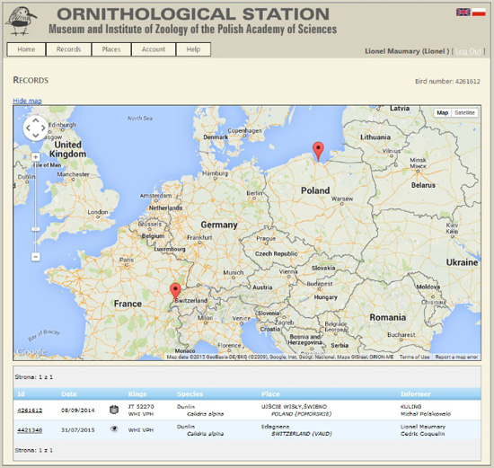Image resolution: width=494 pixels, height=468 pixels.
Task: Click ringing icon in record 4261612 row
Action: coord(114,410)
